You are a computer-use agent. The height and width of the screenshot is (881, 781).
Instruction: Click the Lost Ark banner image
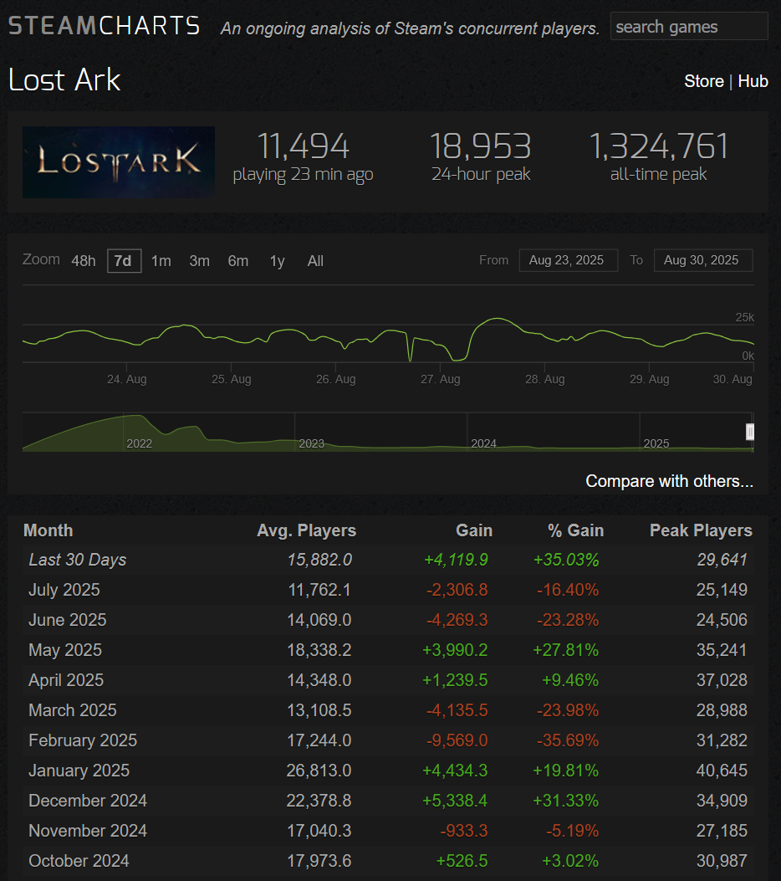pos(119,162)
